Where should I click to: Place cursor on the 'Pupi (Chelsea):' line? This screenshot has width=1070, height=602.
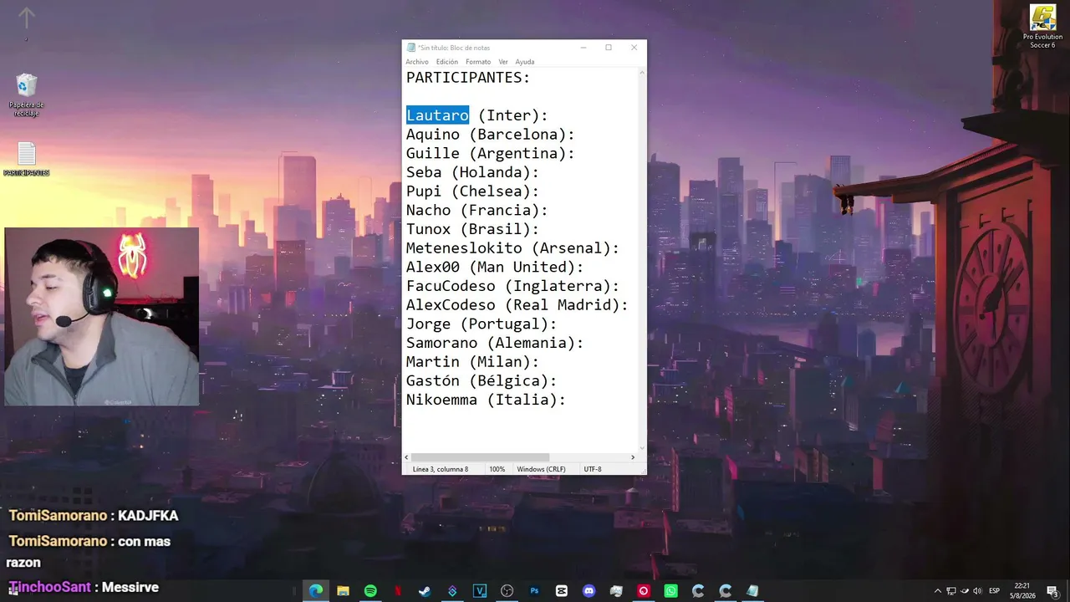click(472, 191)
